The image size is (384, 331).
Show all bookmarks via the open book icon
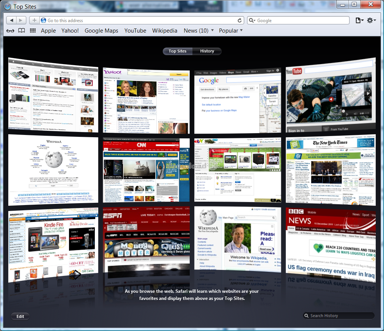21,30
